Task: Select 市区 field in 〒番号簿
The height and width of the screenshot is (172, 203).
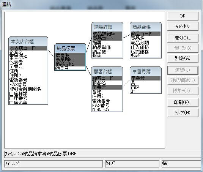Action: (146, 87)
